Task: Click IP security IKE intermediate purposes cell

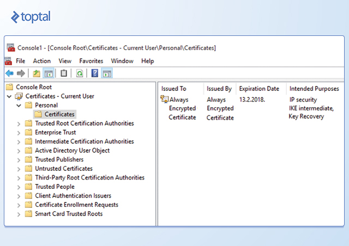Action: point(311,108)
